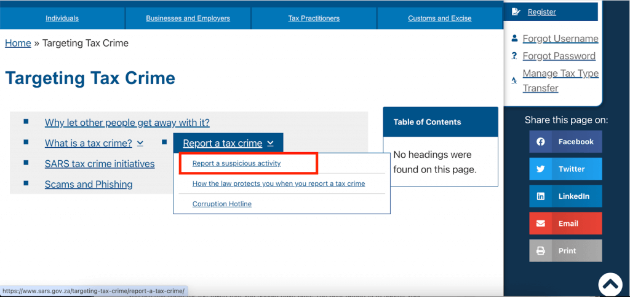
Task: Click the Twitter bird icon
Action: (x=540, y=169)
